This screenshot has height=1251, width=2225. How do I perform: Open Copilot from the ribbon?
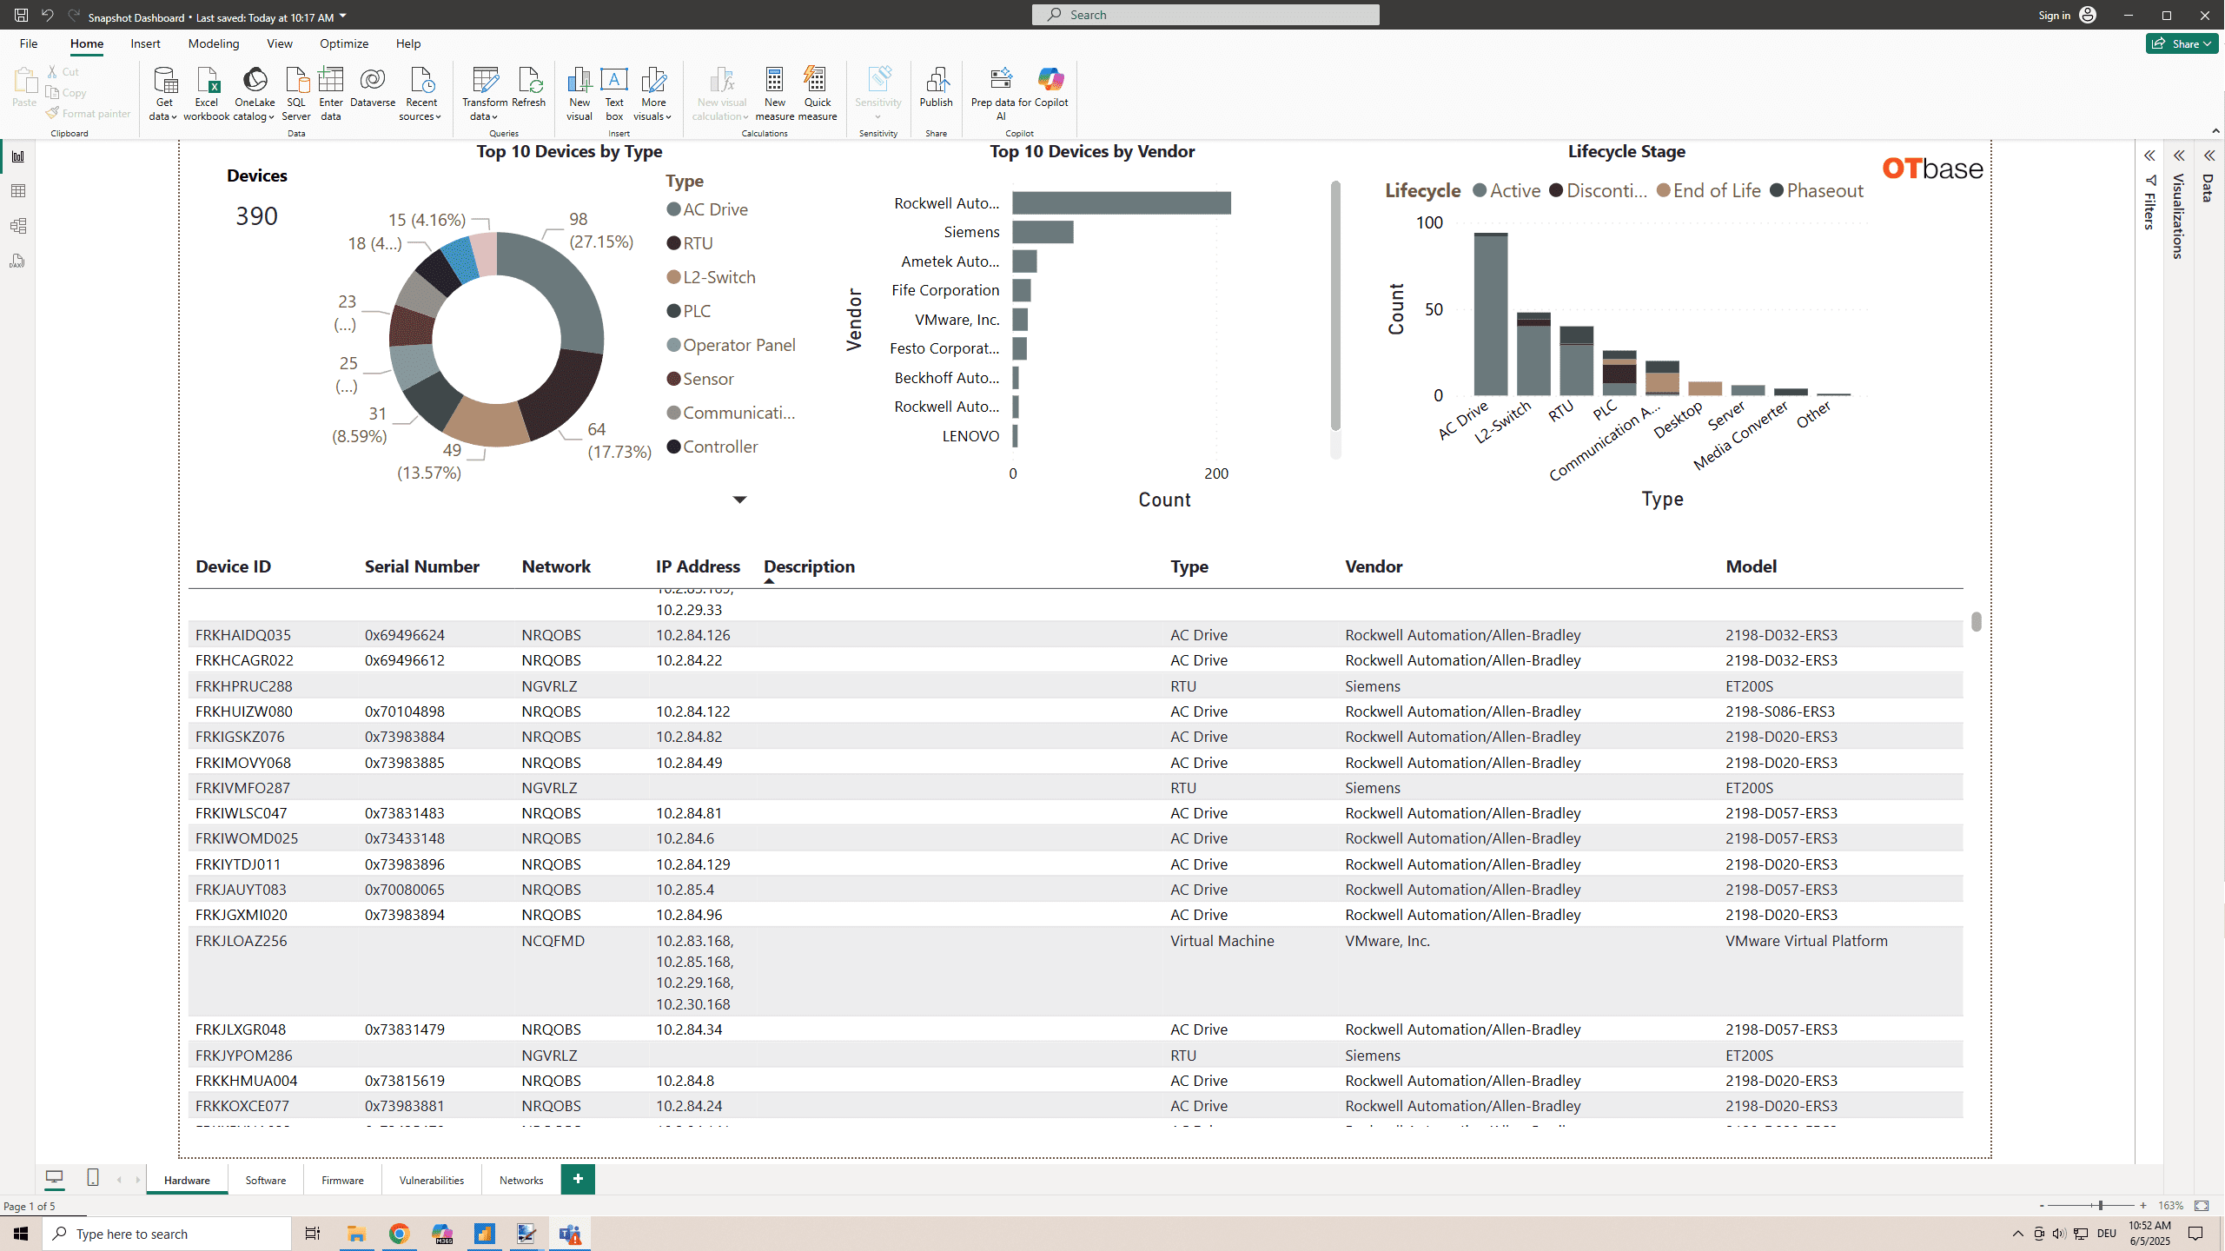coord(1051,87)
